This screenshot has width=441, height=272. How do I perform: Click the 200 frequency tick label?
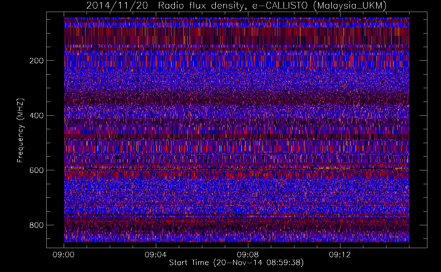[x=37, y=61]
